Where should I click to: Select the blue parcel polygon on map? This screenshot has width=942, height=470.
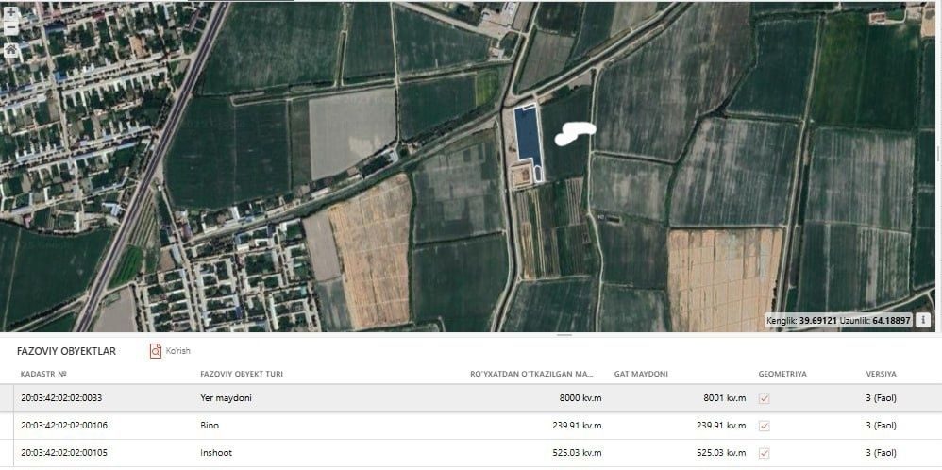pos(528,137)
